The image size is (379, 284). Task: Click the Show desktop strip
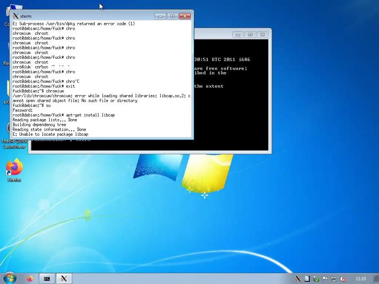376,279
